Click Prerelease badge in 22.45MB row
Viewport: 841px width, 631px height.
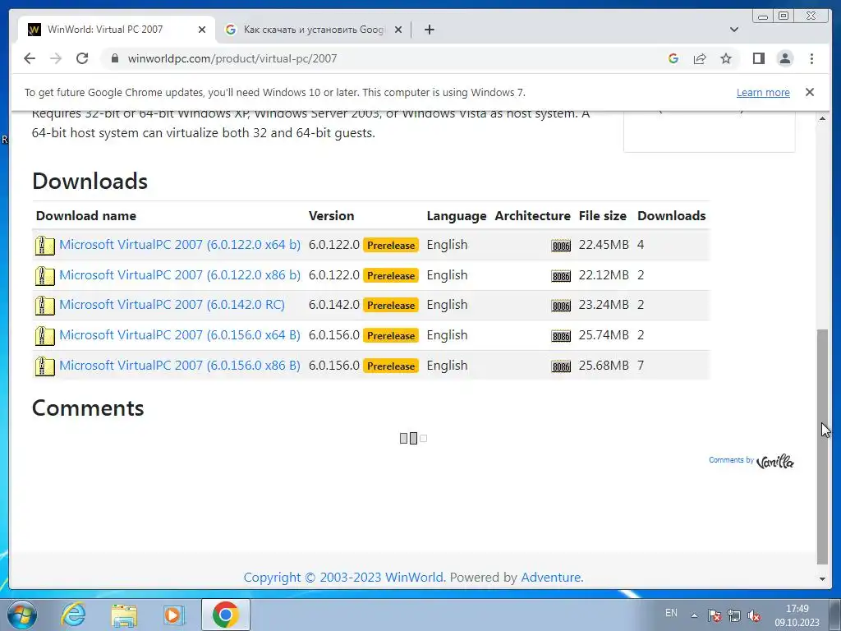click(x=391, y=245)
